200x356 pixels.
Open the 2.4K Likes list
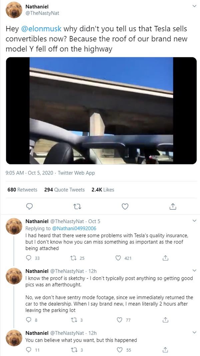[102, 189]
